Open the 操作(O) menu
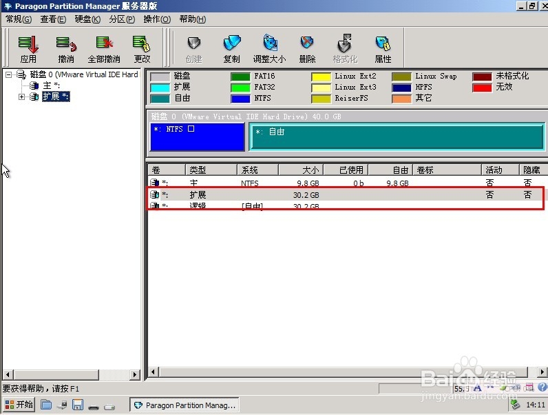 (x=157, y=19)
